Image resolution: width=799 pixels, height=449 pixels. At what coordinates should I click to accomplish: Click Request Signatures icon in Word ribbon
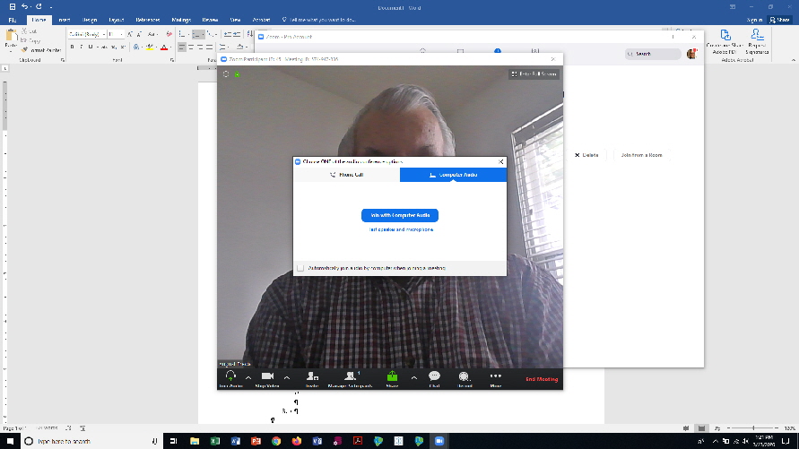(x=757, y=41)
